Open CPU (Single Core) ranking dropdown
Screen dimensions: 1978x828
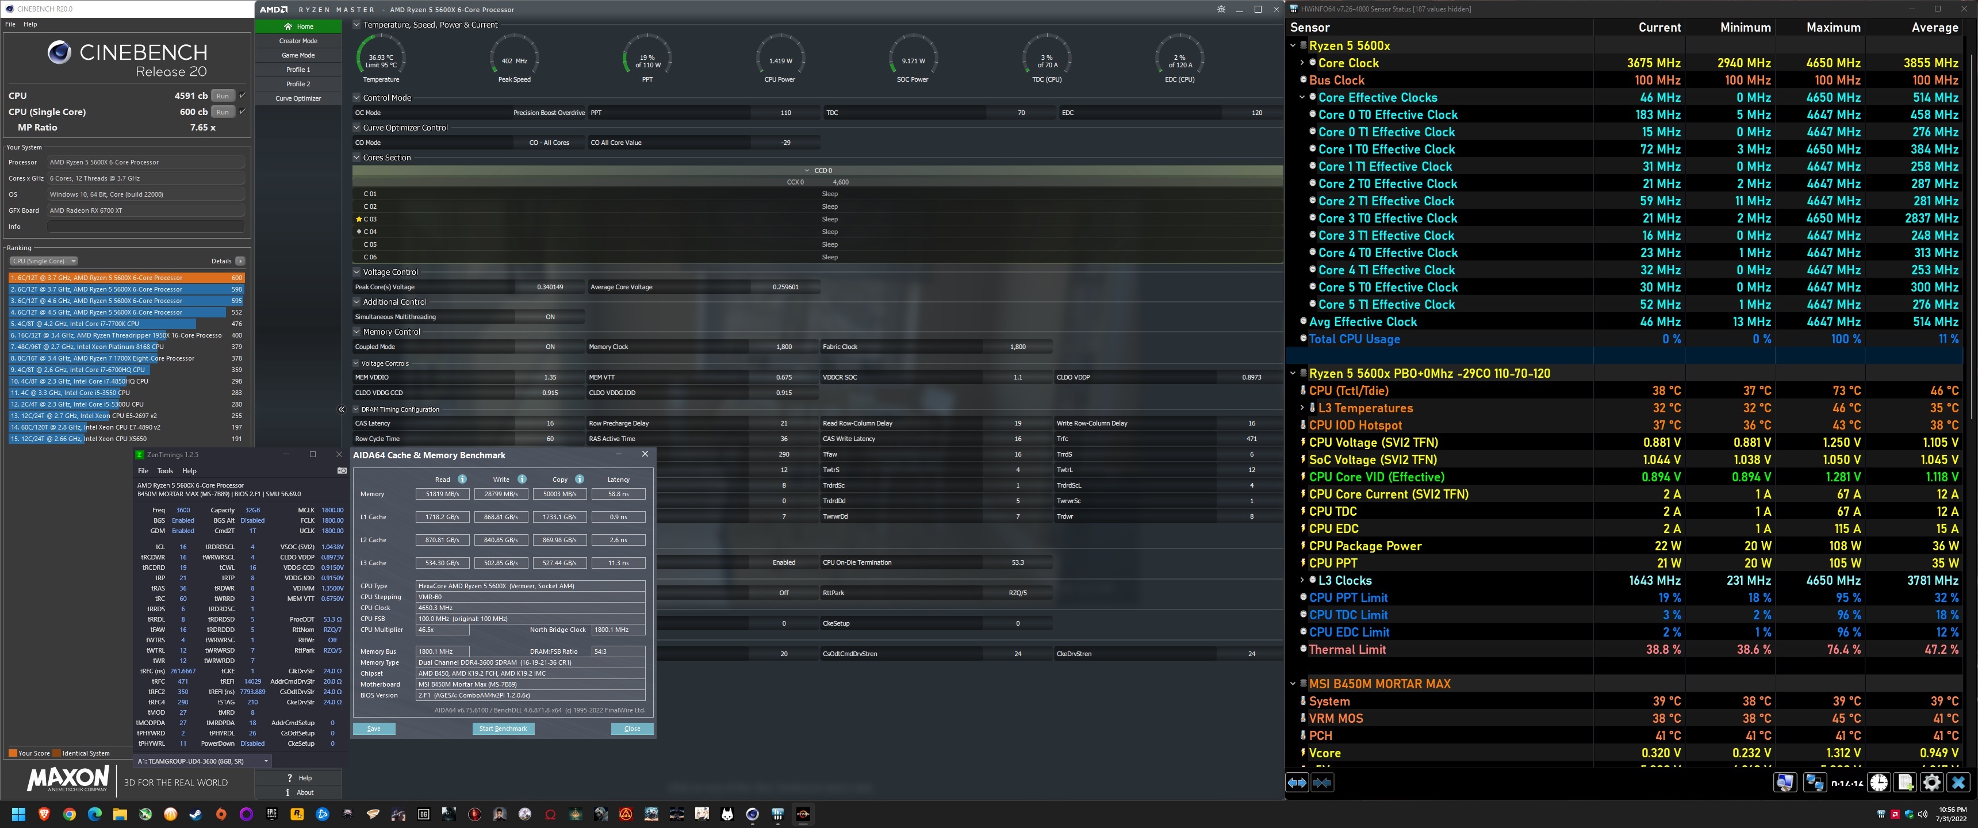(44, 261)
